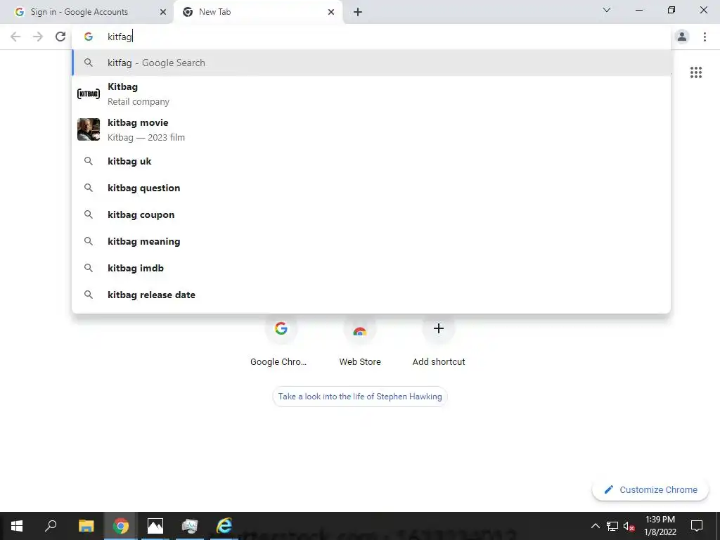Choose the 'kitbag release date' suggestion
This screenshot has width=720, height=540.
(371, 295)
